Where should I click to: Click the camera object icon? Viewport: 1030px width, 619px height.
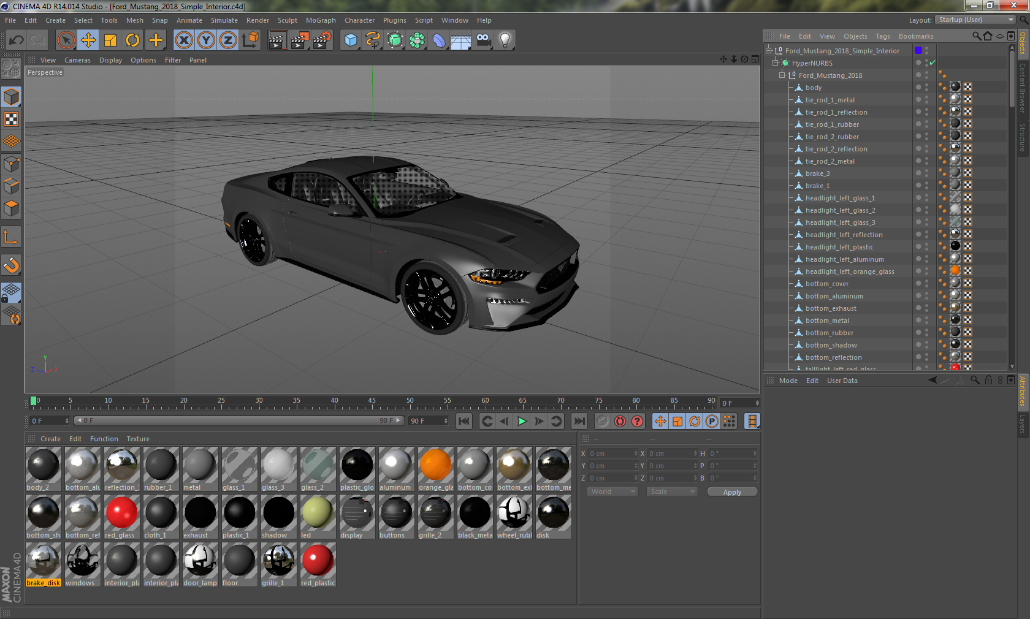pos(483,40)
